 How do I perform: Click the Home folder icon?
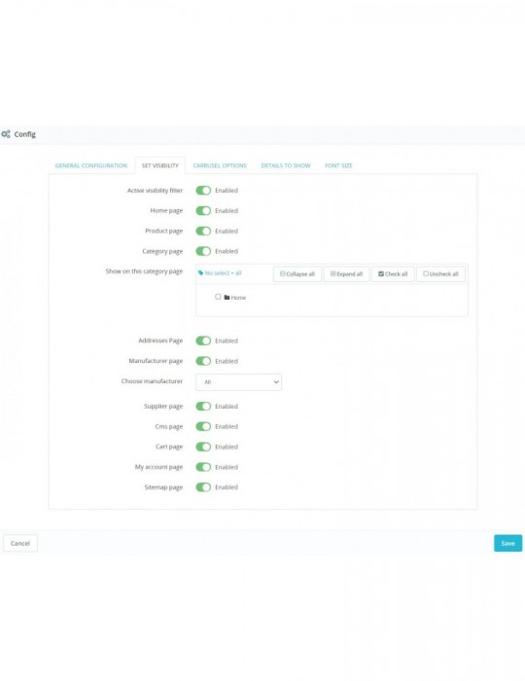[x=227, y=298]
